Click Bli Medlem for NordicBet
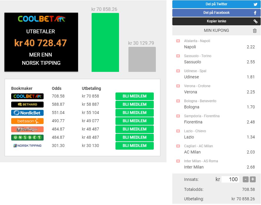 click(x=135, y=113)
